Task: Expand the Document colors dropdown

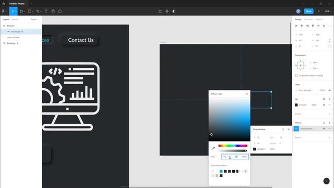Action: click(x=220, y=166)
